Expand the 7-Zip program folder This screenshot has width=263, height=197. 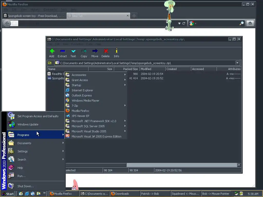click(x=96, y=106)
